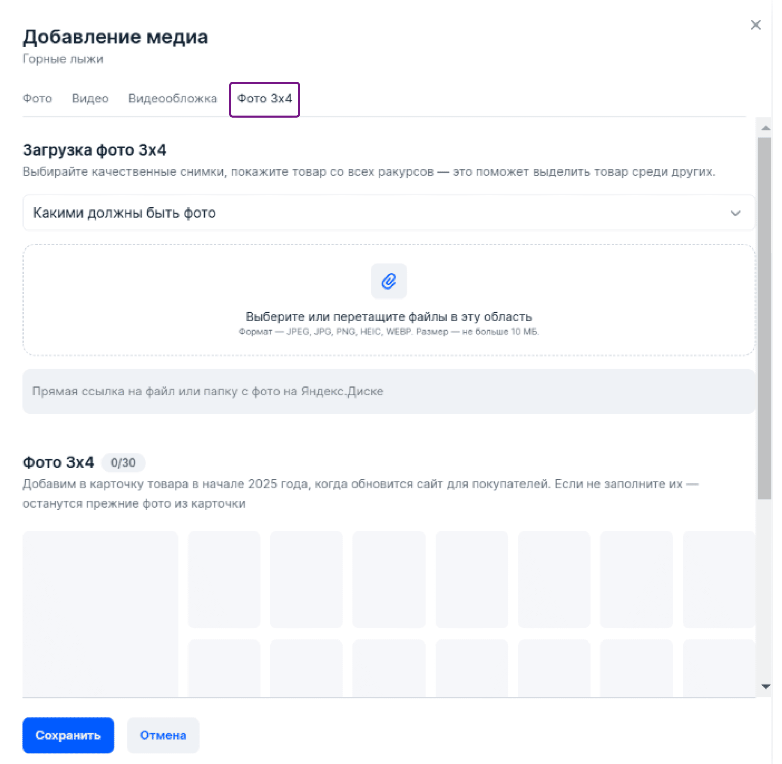Click the last photo slot in top row
This screenshot has width=782, height=764.
[718, 579]
